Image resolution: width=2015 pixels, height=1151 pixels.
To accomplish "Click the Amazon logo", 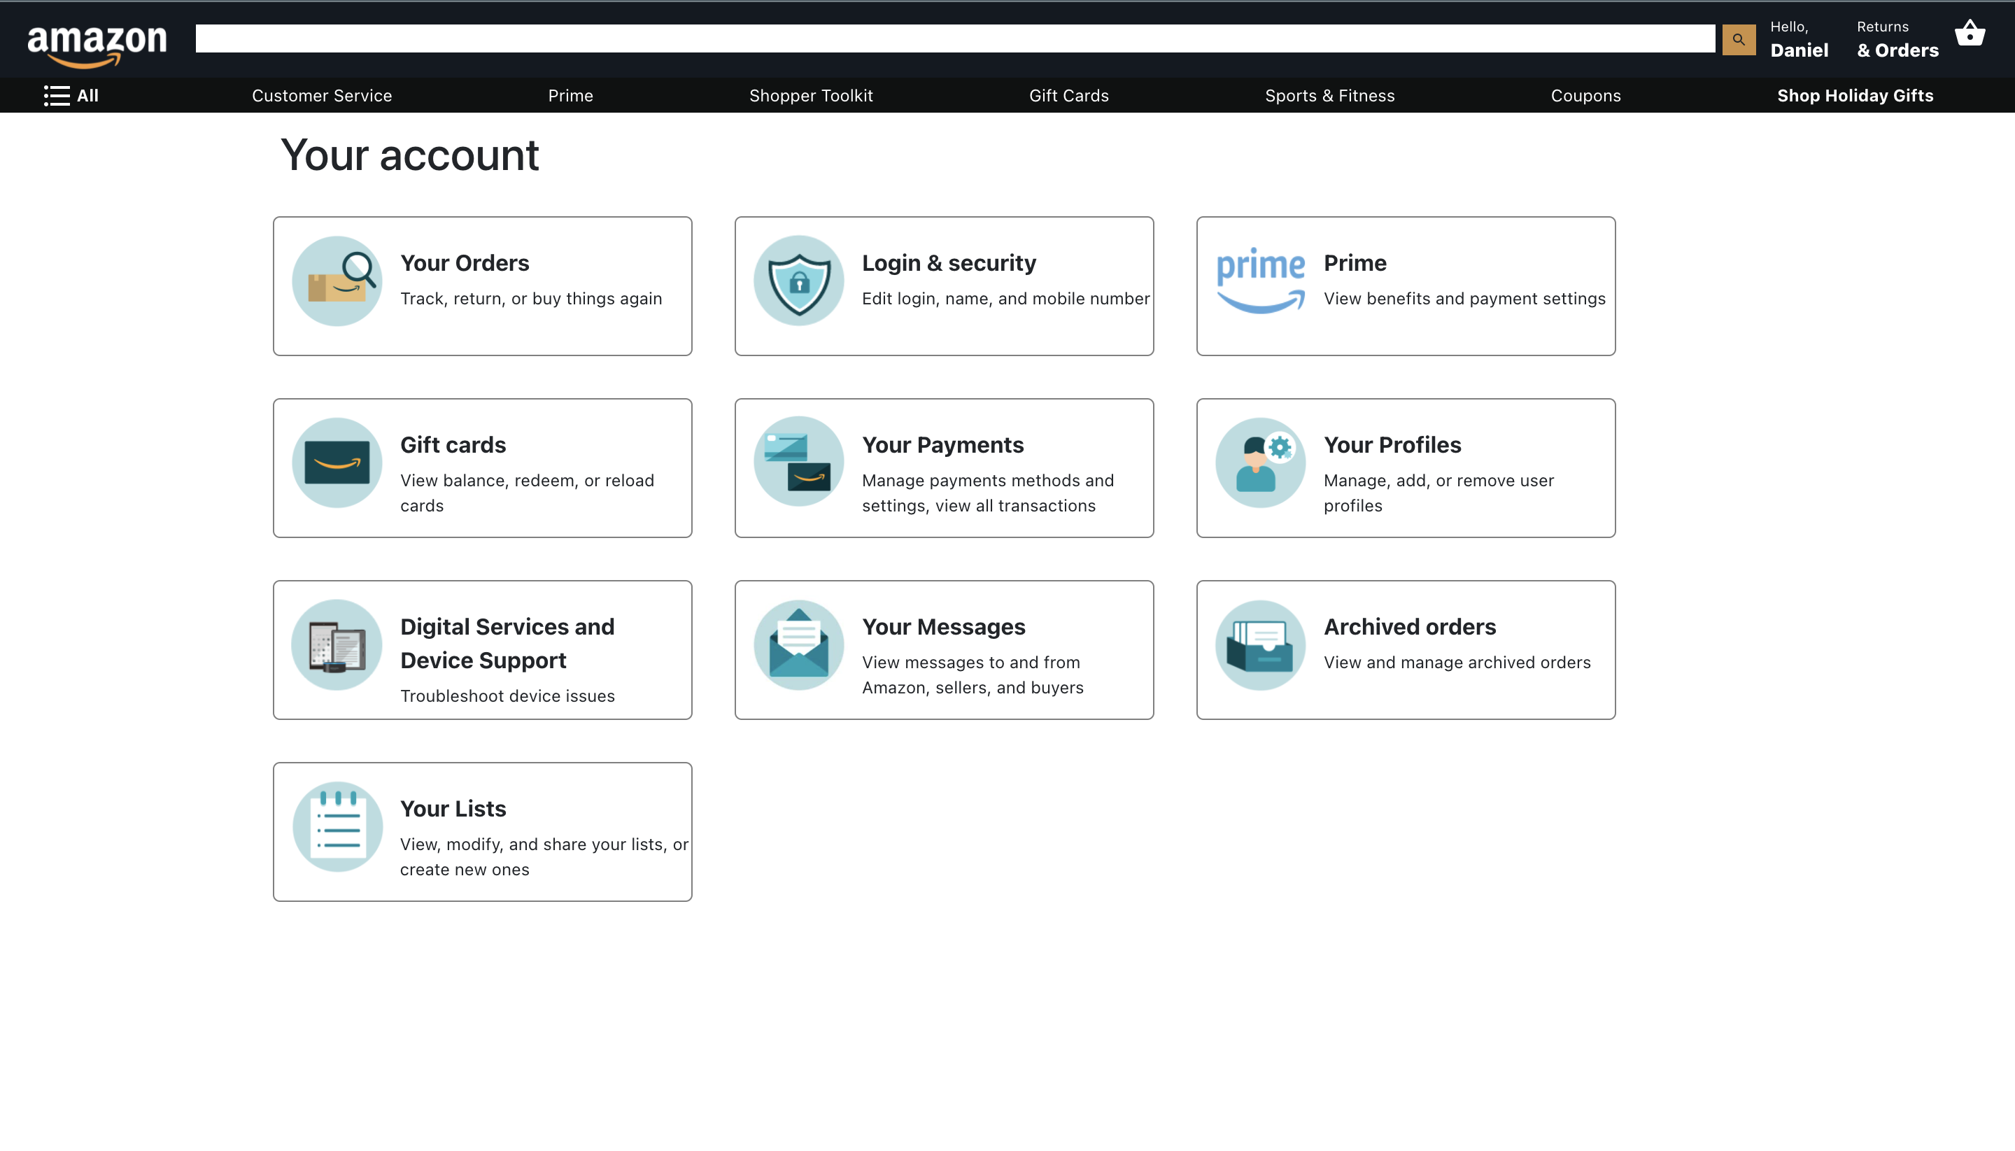I will (x=97, y=43).
